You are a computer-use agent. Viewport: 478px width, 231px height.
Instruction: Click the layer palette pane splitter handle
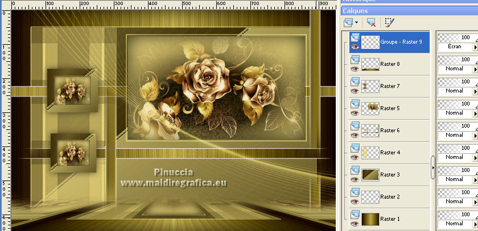point(433,167)
